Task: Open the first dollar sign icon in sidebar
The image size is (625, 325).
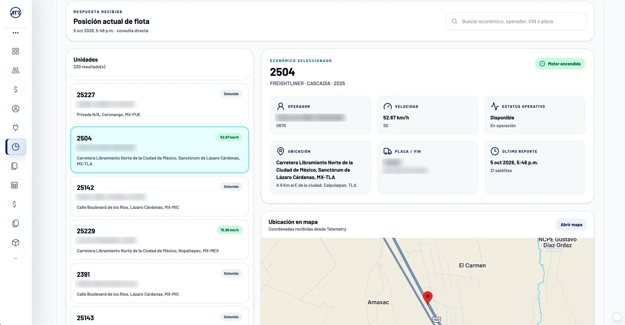Action: [16, 90]
